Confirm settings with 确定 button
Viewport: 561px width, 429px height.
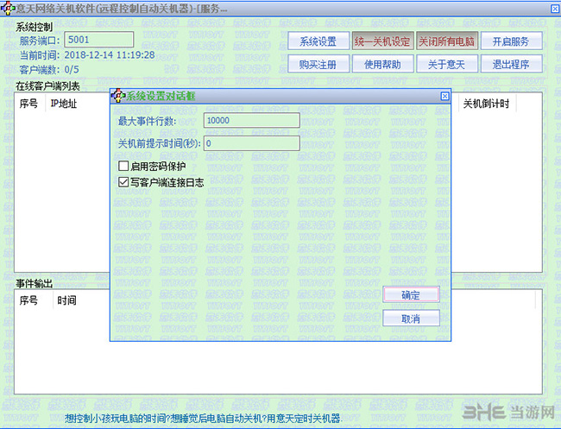[411, 295]
